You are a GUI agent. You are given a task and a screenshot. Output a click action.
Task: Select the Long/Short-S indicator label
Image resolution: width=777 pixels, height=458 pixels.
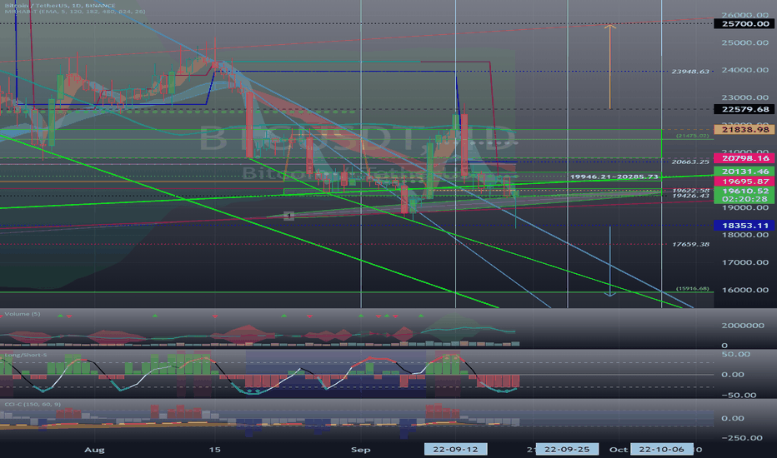pos(25,355)
